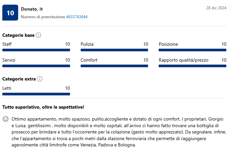Click the Comfort rating bar
This screenshot has height=153, width=230.
114,66
